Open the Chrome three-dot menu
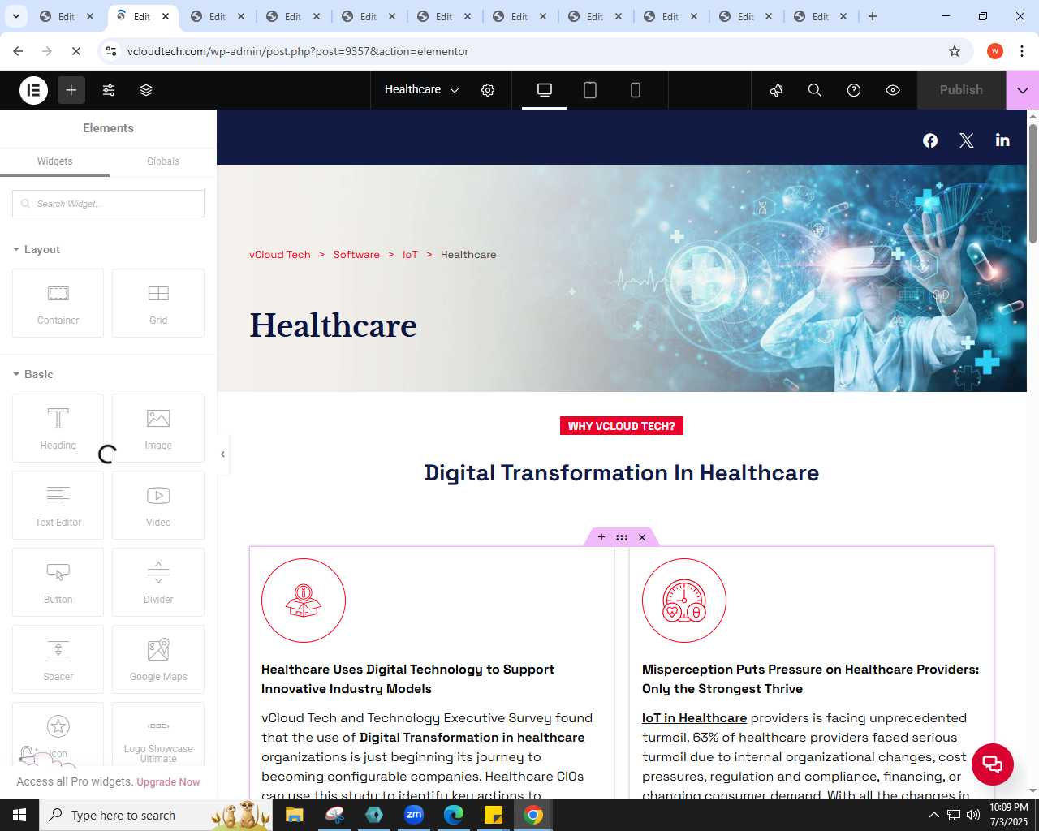The height and width of the screenshot is (831, 1039). point(1022,51)
